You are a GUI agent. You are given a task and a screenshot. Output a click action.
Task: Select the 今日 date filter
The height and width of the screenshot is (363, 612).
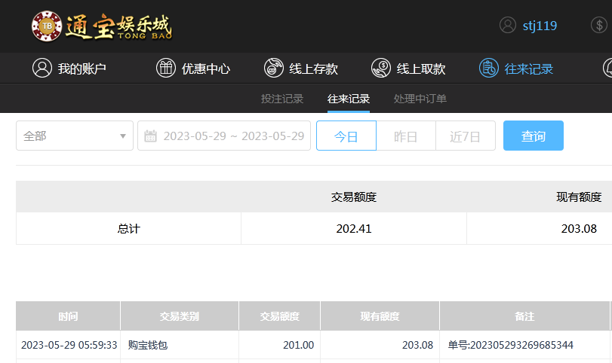point(346,136)
